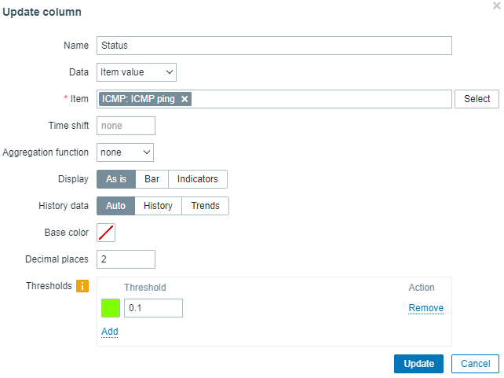Screen dimensions: 504x378
Task: Choose Auto for History data
Action: tap(115, 206)
